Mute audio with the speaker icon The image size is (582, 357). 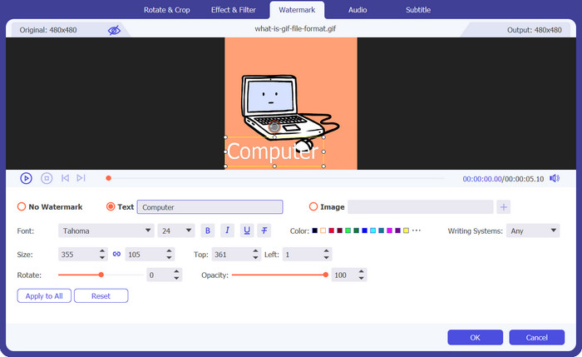[555, 178]
